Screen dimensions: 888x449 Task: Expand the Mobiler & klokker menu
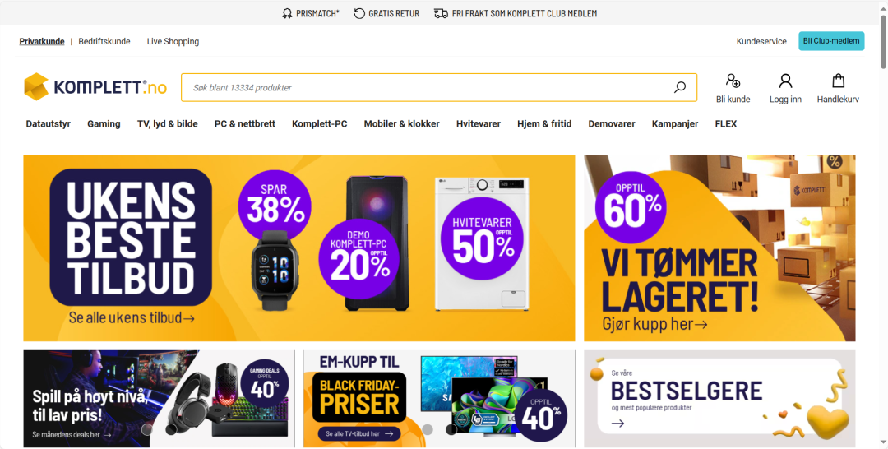click(401, 123)
